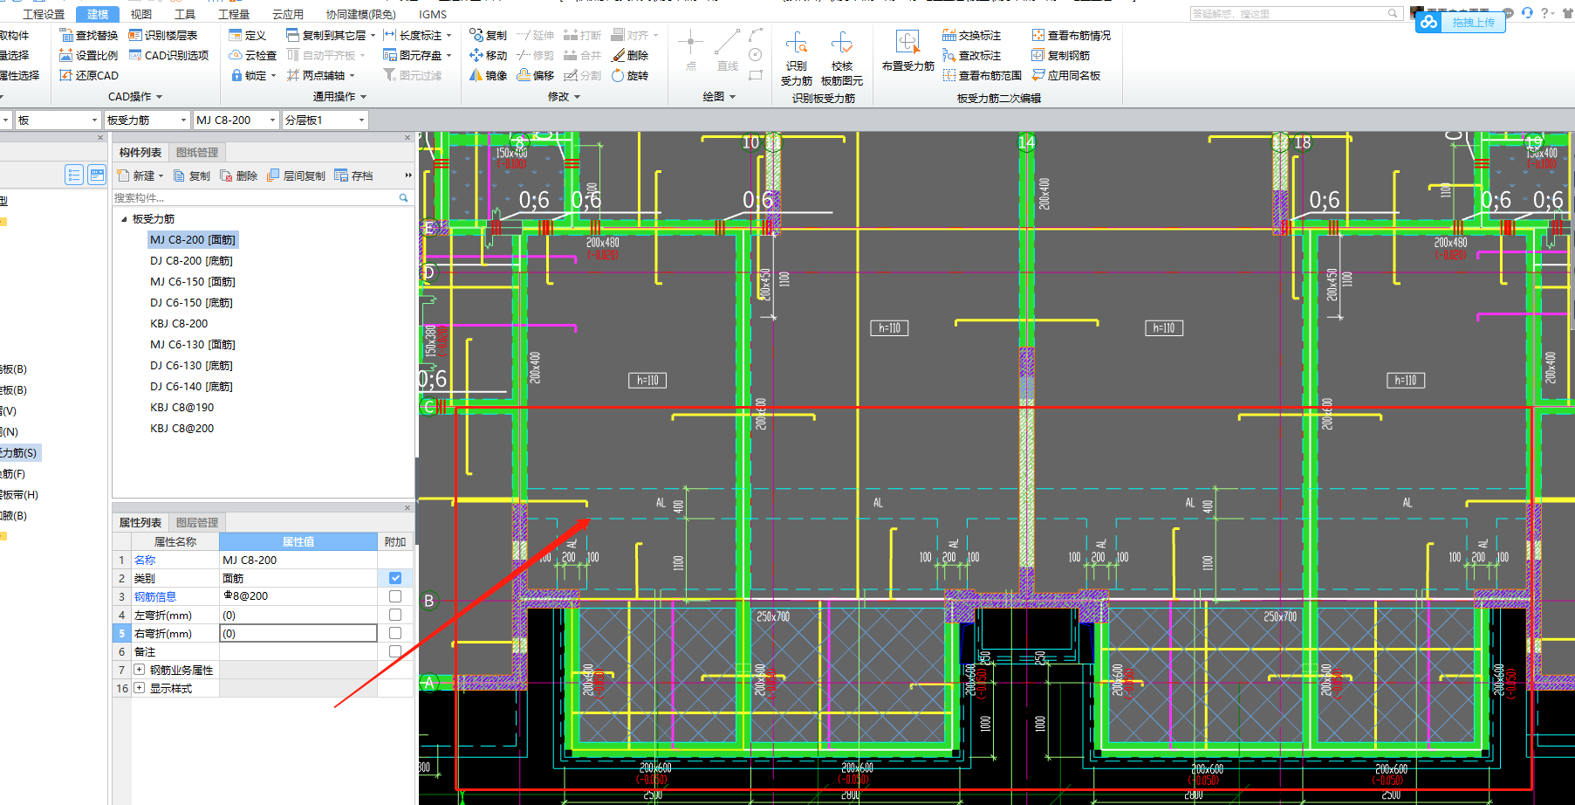Open 图元存盘 element save
This screenshot has height=805, width=1575.
417,55
